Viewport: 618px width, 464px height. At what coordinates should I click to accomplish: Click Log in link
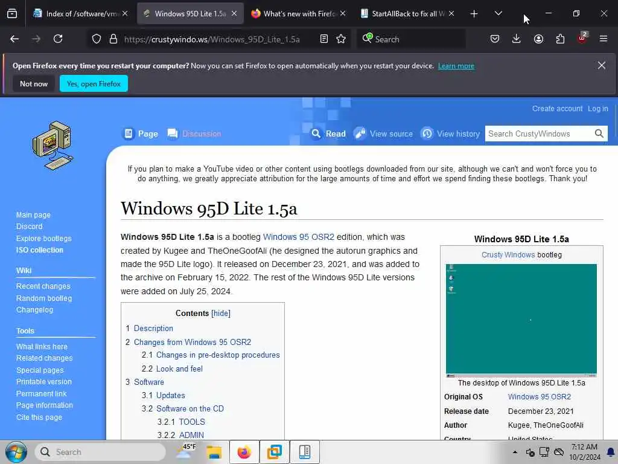pyautogui.click(x=597, y=109)
